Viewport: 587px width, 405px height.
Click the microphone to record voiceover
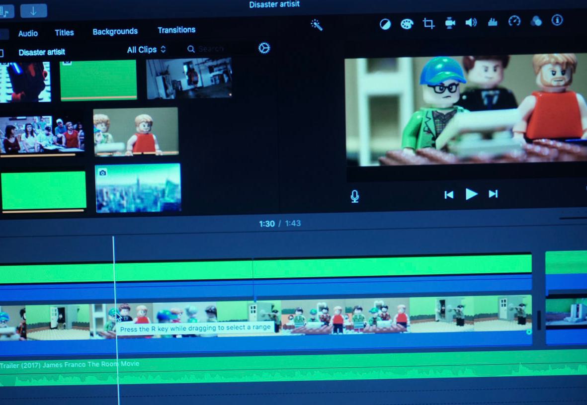pyautogui.click(x=354, y=196)
